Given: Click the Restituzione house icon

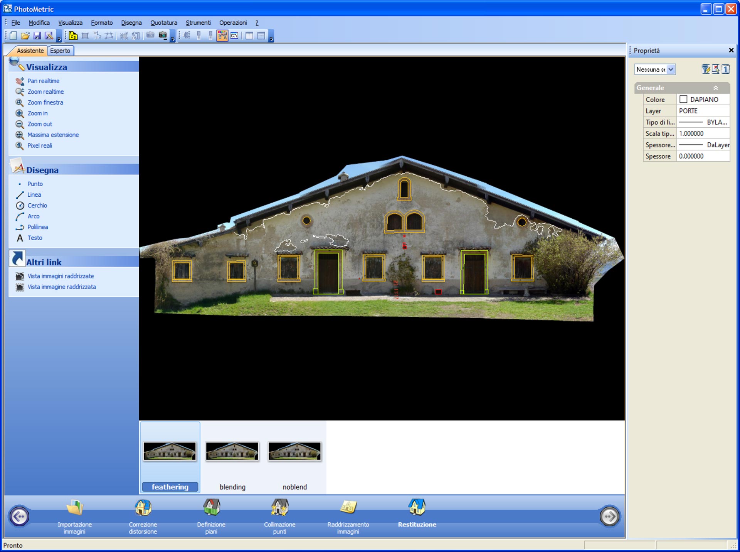Looking at the screenshot, I should point(417,508).
